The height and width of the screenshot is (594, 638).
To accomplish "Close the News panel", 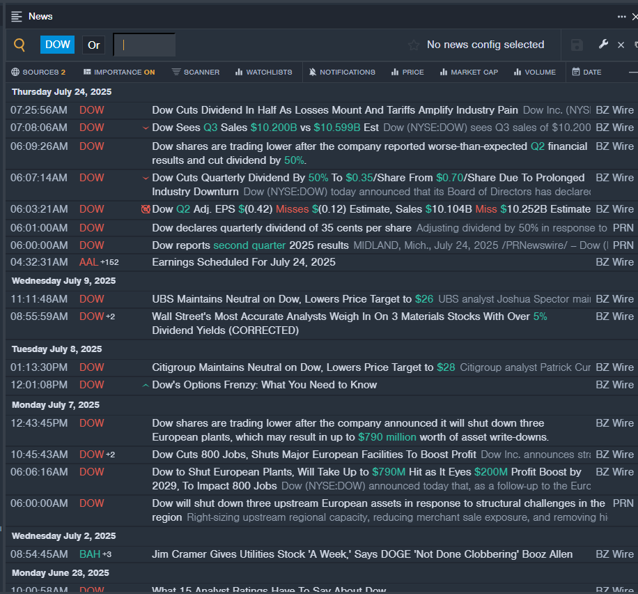I will click(x=635, y=17).
